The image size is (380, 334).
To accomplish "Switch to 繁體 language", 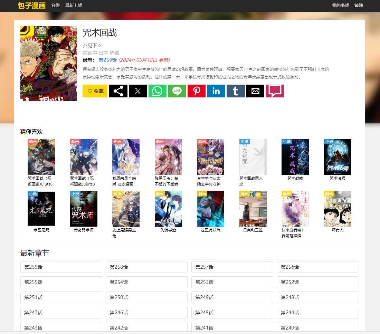I will tap(359, 5).
